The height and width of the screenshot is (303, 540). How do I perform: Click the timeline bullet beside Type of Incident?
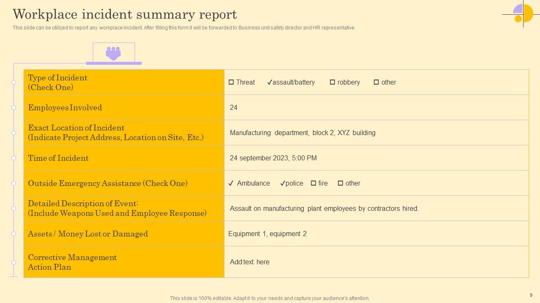click(x=13, y=82)
